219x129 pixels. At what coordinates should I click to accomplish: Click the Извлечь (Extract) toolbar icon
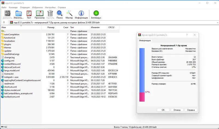[19, 13]
